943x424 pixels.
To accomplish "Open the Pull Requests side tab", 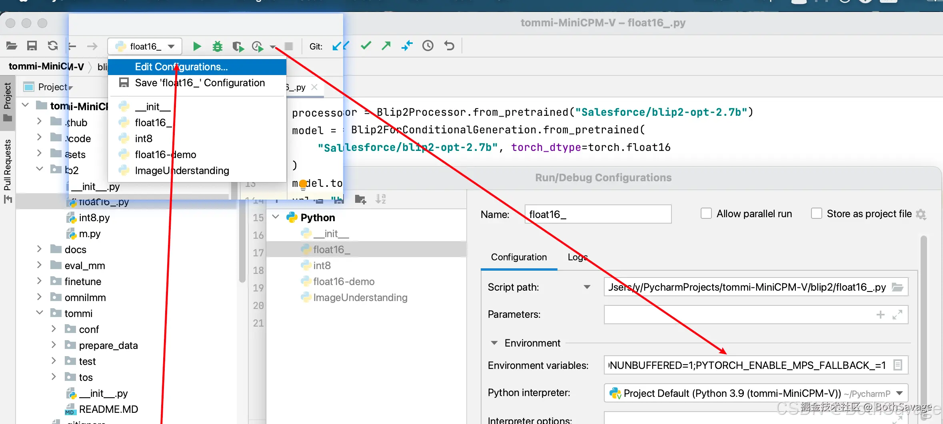I will pyautogui.click(x=7, y=171).
